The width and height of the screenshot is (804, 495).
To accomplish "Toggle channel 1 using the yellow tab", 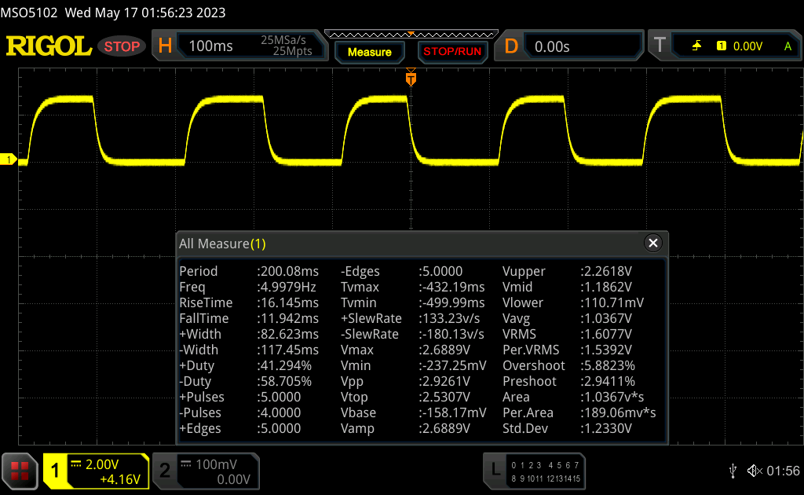I will click(55, 471).
